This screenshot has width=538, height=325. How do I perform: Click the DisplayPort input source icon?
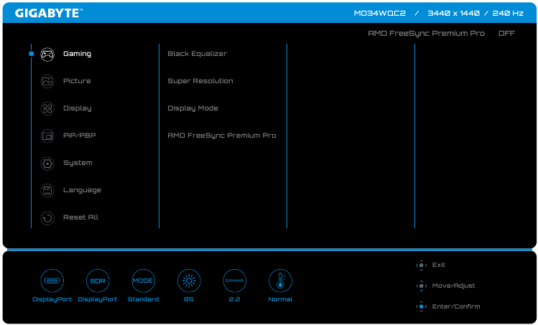coord(52,281)
